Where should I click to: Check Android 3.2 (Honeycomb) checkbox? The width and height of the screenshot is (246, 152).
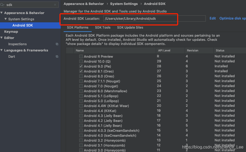[x=81, y=140]
